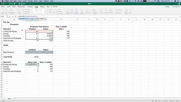Image resolution: width=181 pixels, height=102 pixels.
Task: Click SUMPRODUCT link in function tooltip
Action: [x=22, y=18]
